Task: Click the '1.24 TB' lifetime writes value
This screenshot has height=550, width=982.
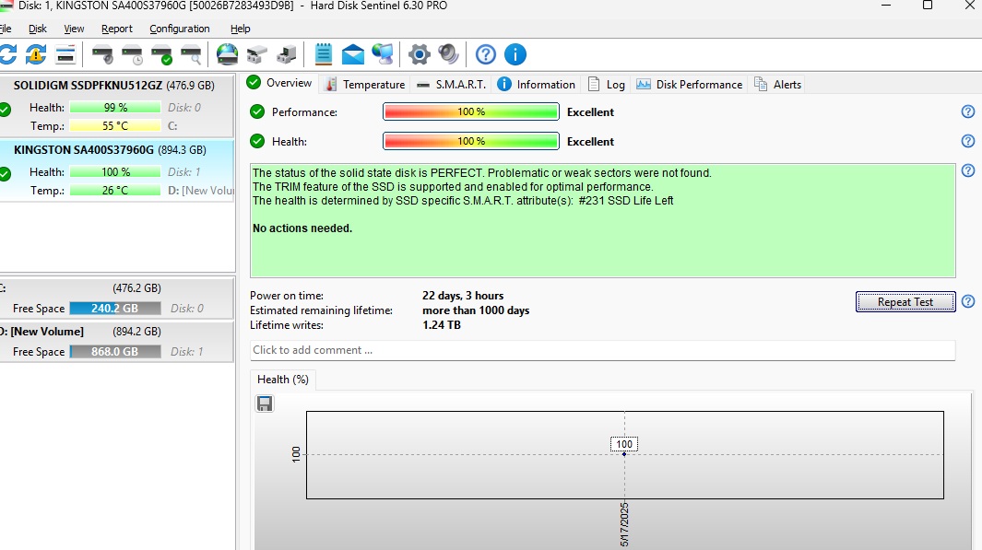Action: [442, 325]
